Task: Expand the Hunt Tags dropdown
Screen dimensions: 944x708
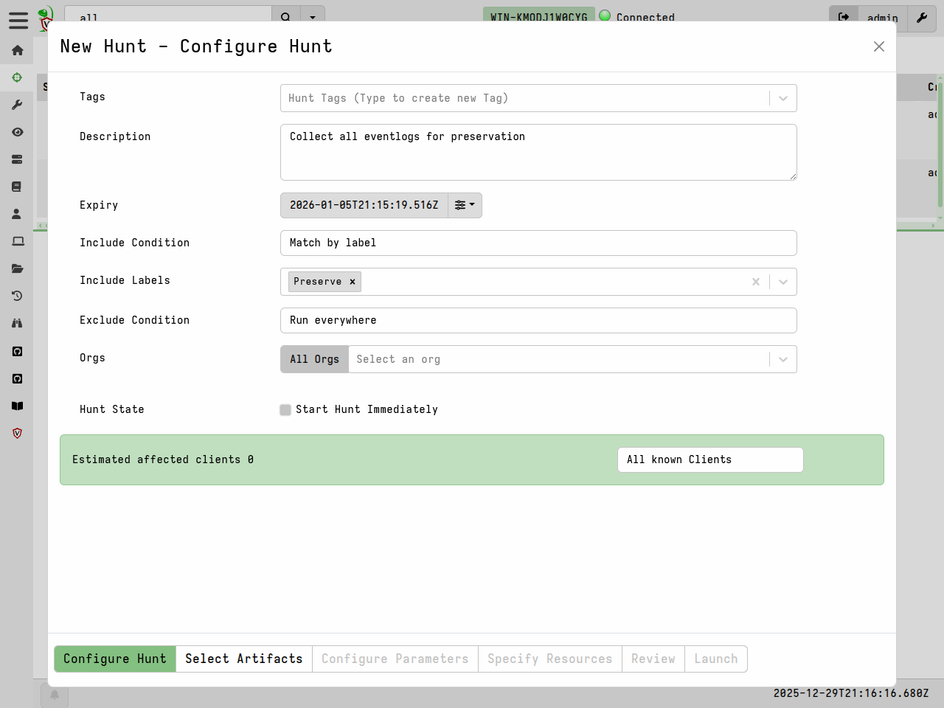Action: tap(782, 98)
